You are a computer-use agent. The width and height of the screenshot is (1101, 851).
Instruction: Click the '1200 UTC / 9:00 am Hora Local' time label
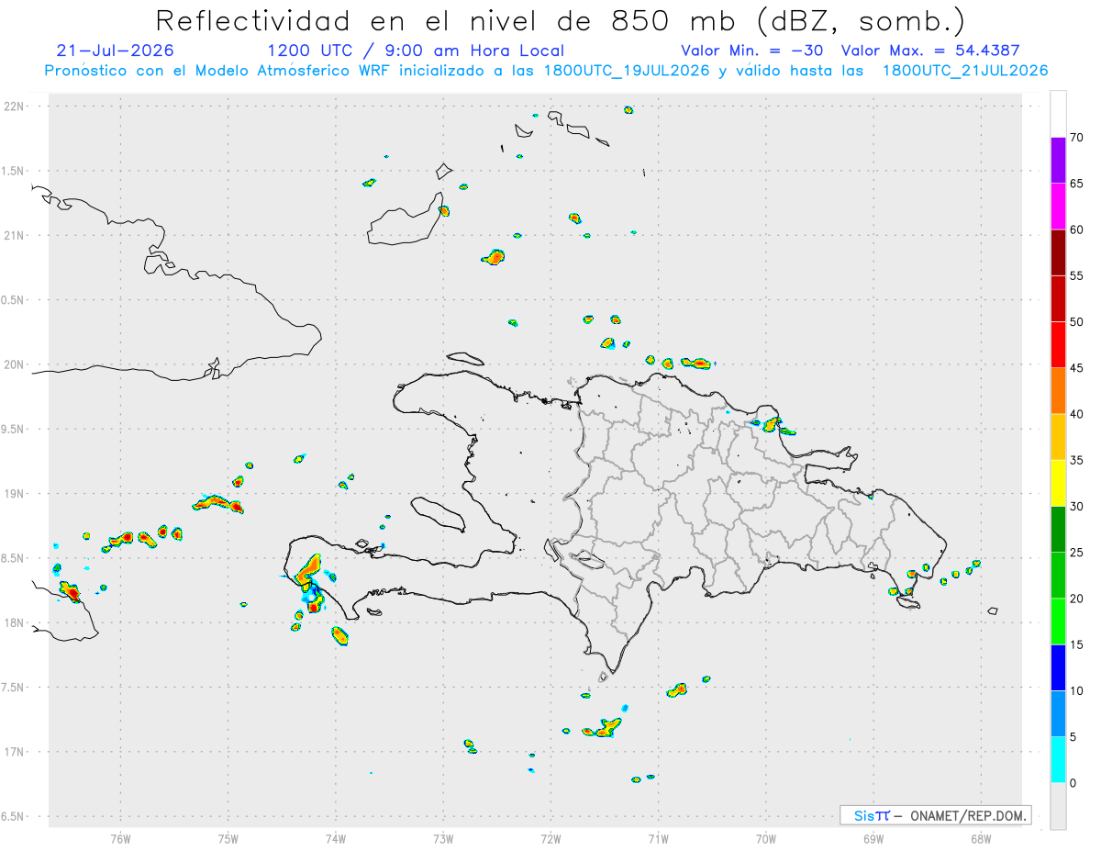(x=416, y=50)
